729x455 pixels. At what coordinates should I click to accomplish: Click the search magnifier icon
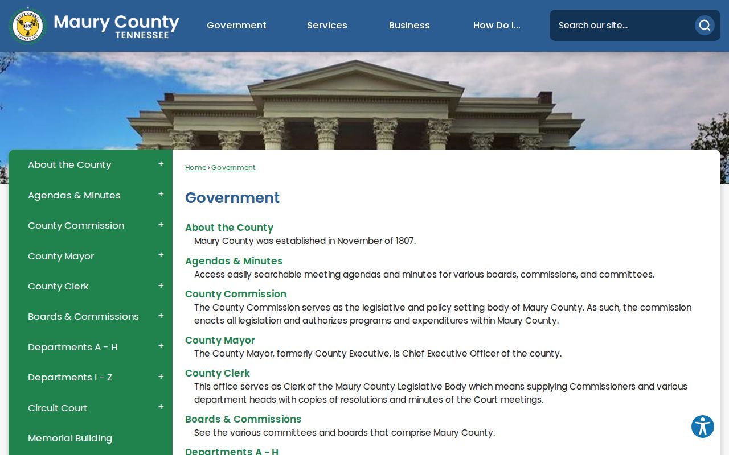705,25
